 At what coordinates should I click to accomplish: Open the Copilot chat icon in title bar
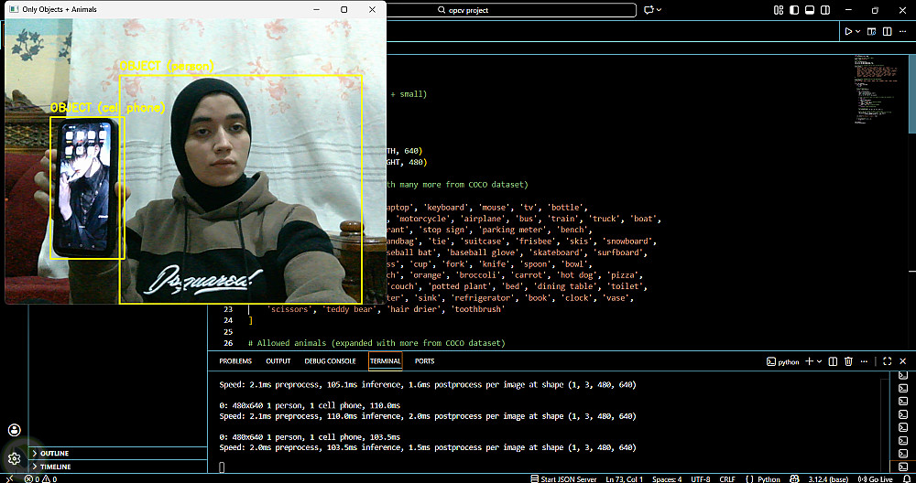click(648, 10)
